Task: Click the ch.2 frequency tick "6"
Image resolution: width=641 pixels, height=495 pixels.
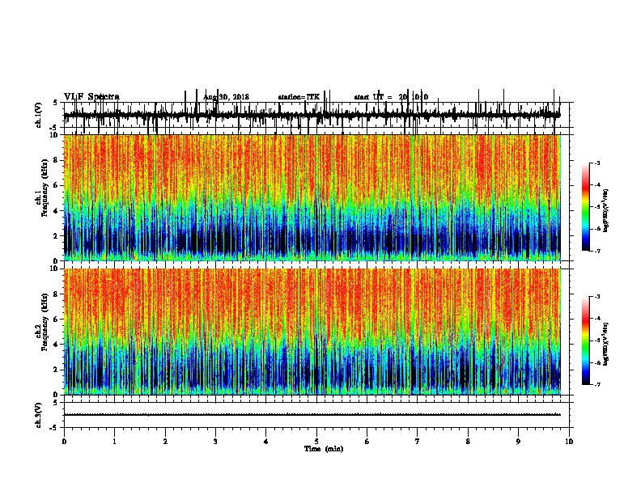Action: click(56, 319)
